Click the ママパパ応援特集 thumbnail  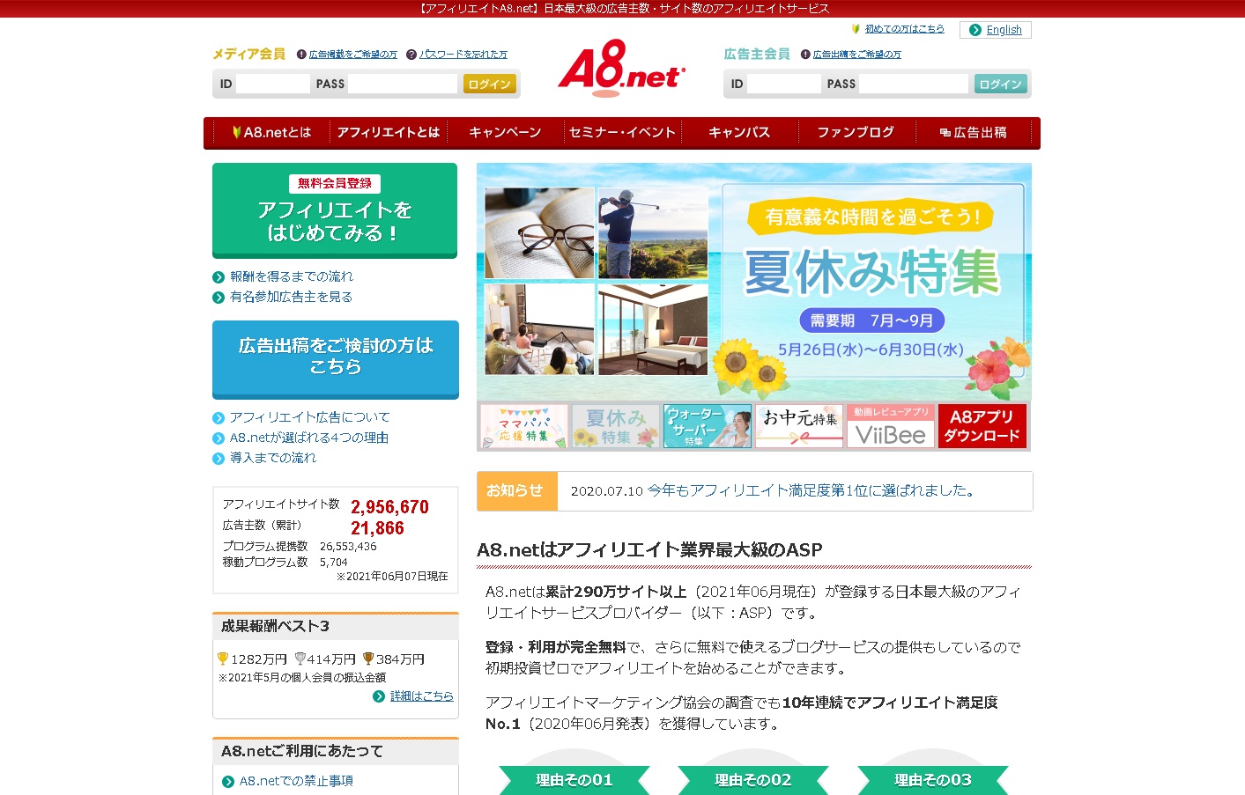[524, 426]
